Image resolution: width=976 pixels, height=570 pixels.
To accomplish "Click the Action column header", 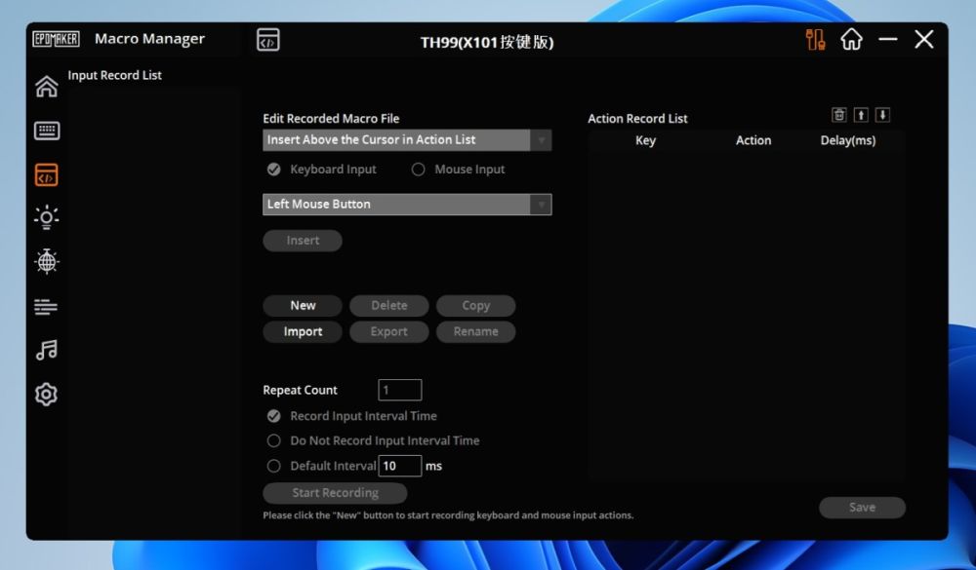I will 753,140.
